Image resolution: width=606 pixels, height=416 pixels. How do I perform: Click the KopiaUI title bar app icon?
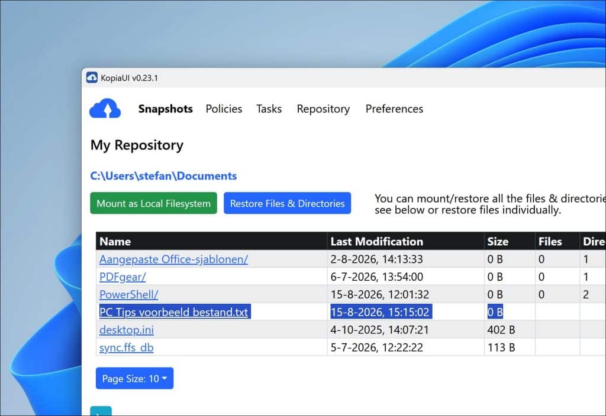[x=92, y=77]
